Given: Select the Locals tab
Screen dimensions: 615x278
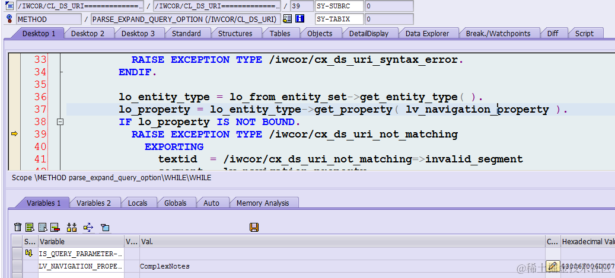Looking at the screenshot, I should (x=138, y=203).
